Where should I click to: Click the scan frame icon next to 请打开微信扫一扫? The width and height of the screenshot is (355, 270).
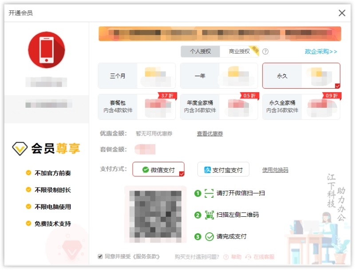(209, 193)
